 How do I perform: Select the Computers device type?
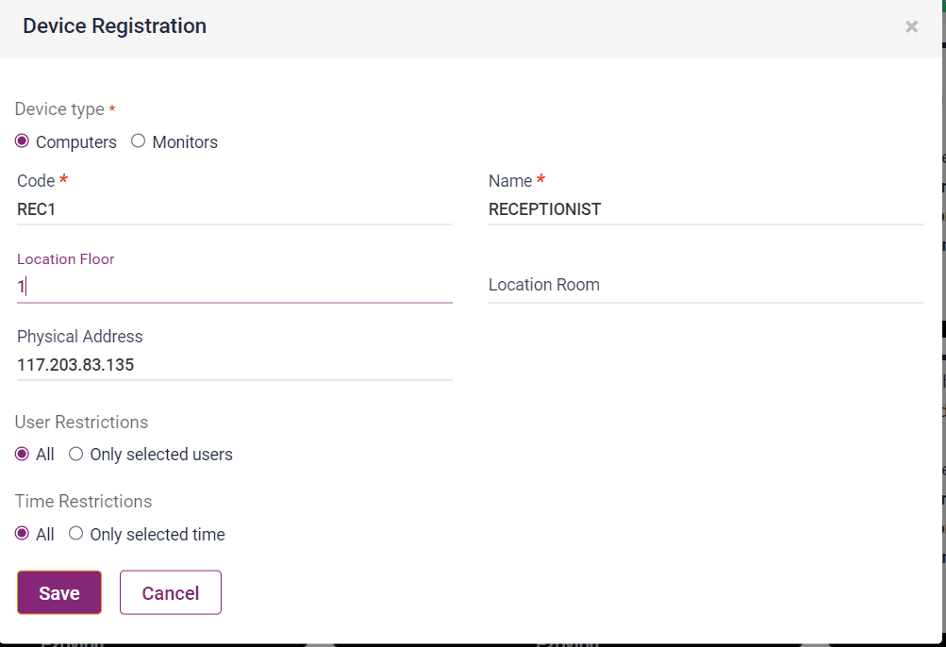(x=23, y=141)
